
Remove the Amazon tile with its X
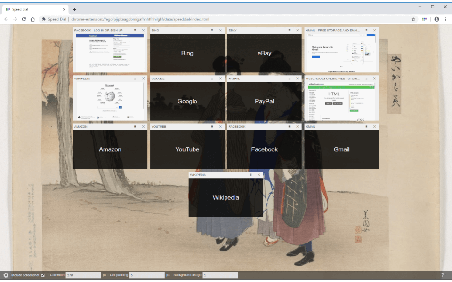point(143,126)
